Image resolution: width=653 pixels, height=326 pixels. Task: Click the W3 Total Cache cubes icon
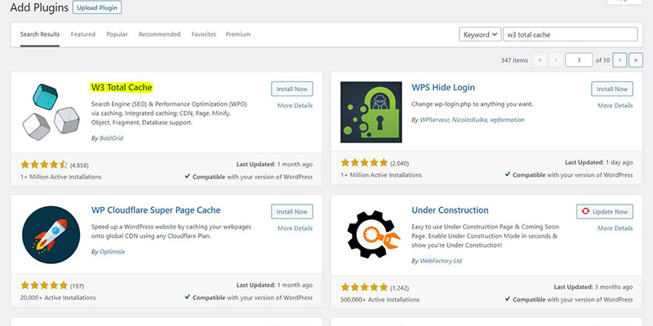[51, 112]
